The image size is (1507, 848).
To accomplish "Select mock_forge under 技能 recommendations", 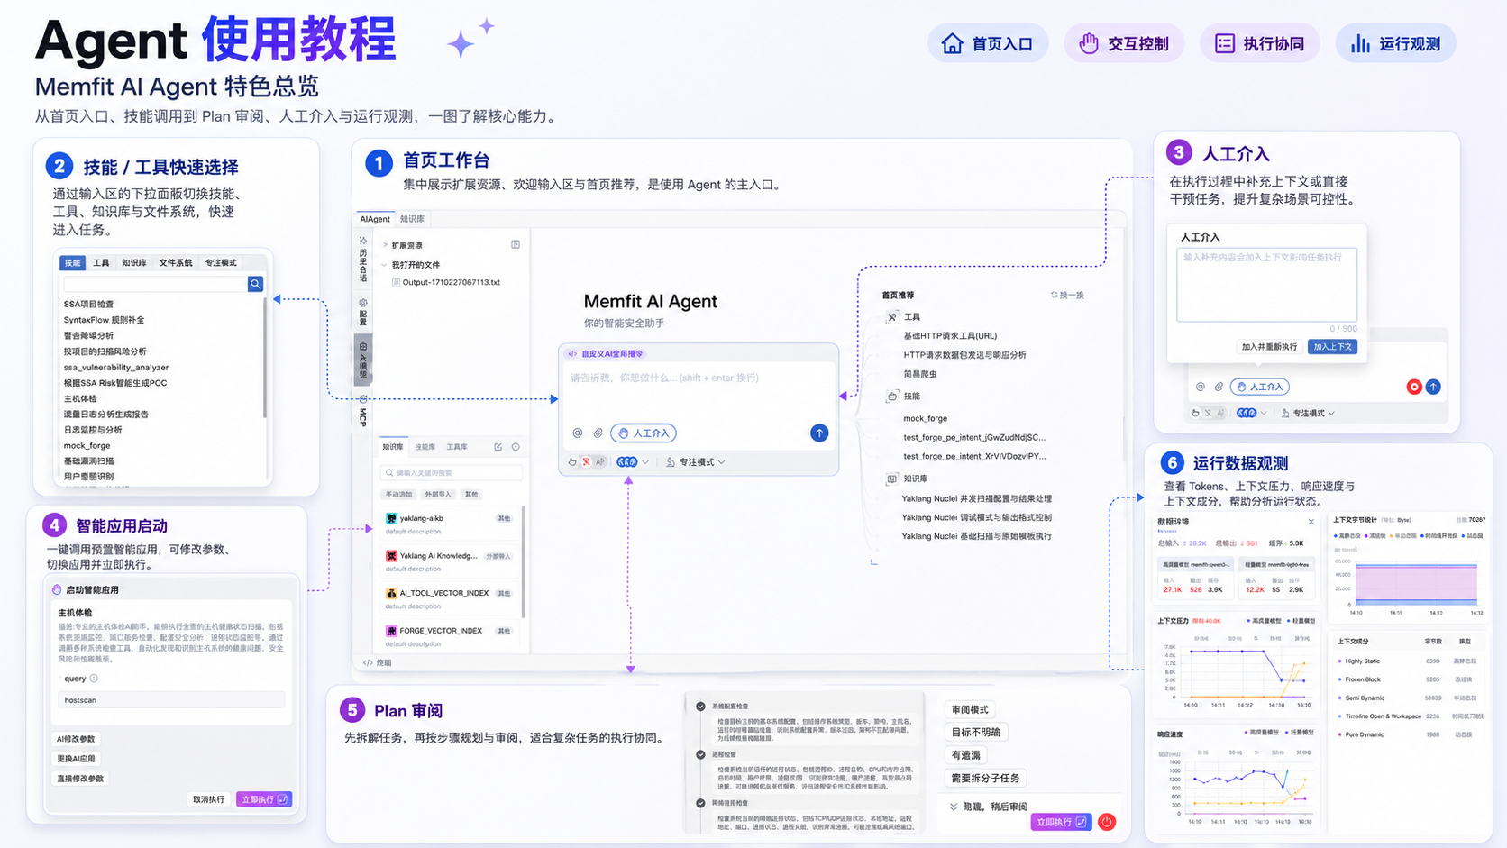I will pos(926,418).
